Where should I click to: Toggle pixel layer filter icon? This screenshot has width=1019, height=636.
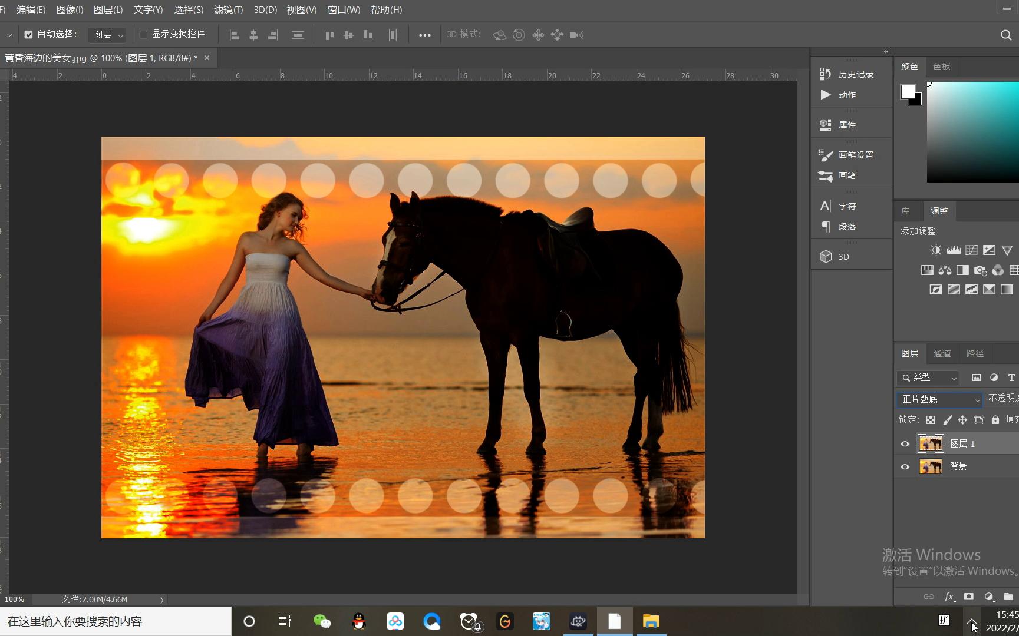point(977,377)
